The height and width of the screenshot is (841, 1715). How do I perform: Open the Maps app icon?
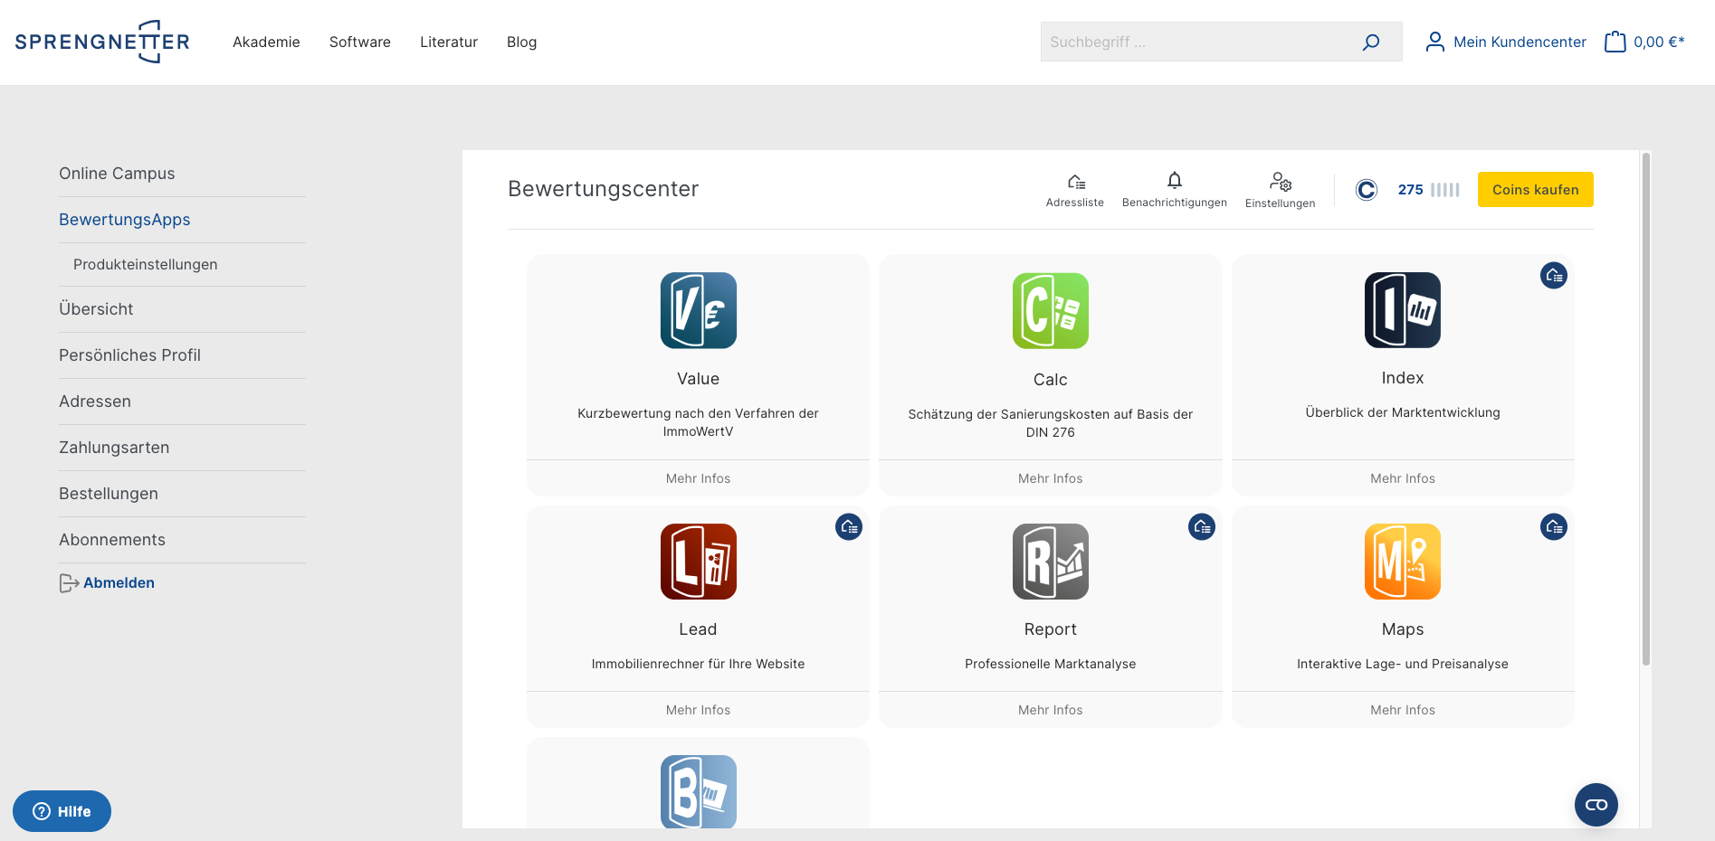pyautogui.click(x=1402, y=562)
